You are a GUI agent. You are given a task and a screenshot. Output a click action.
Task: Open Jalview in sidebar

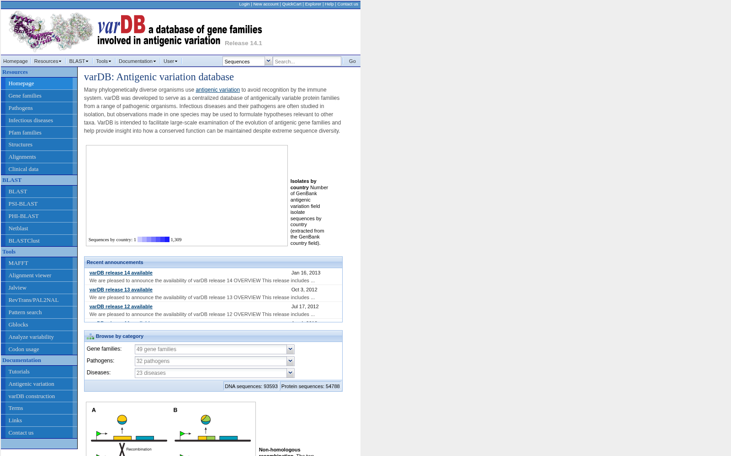pyautogui.click(x=39, y=288)
